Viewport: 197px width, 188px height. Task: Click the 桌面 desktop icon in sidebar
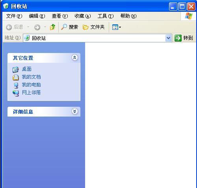click(16, 69)
